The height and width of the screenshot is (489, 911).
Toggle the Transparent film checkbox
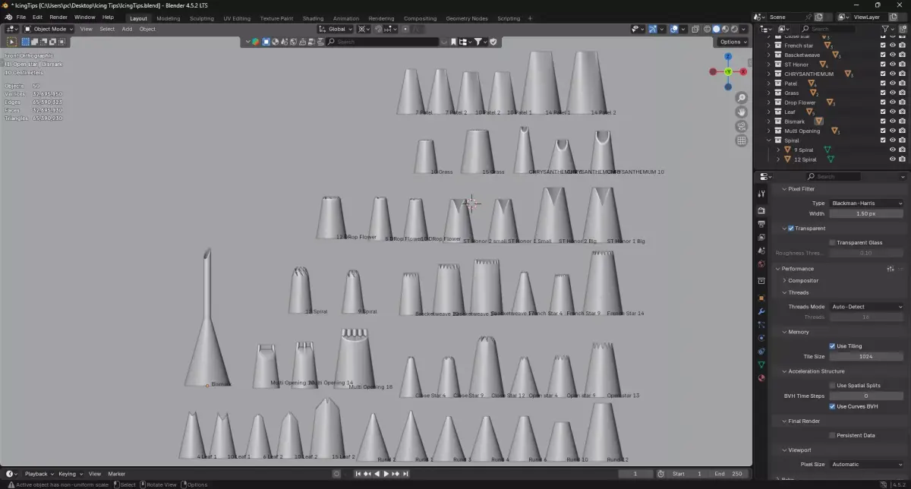coord(791,229)
